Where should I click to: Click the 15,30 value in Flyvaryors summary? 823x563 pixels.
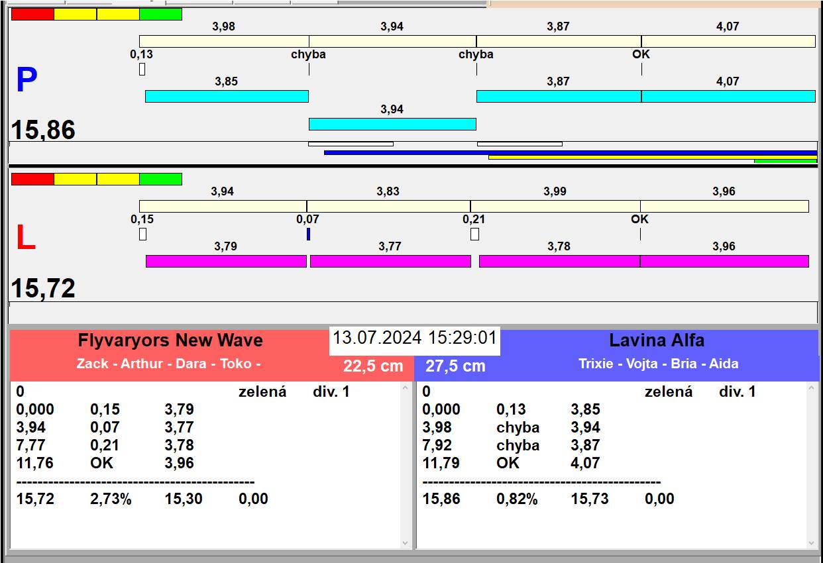(184, 499)
